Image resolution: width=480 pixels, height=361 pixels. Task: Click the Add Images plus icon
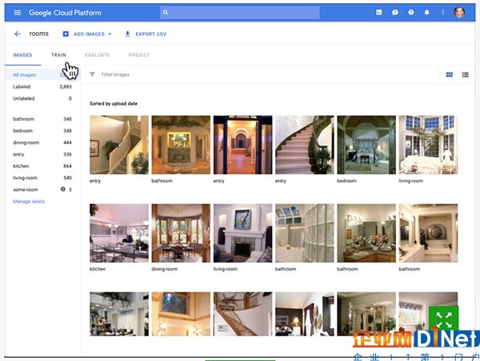pyautogui.click(x=66, y=34)
